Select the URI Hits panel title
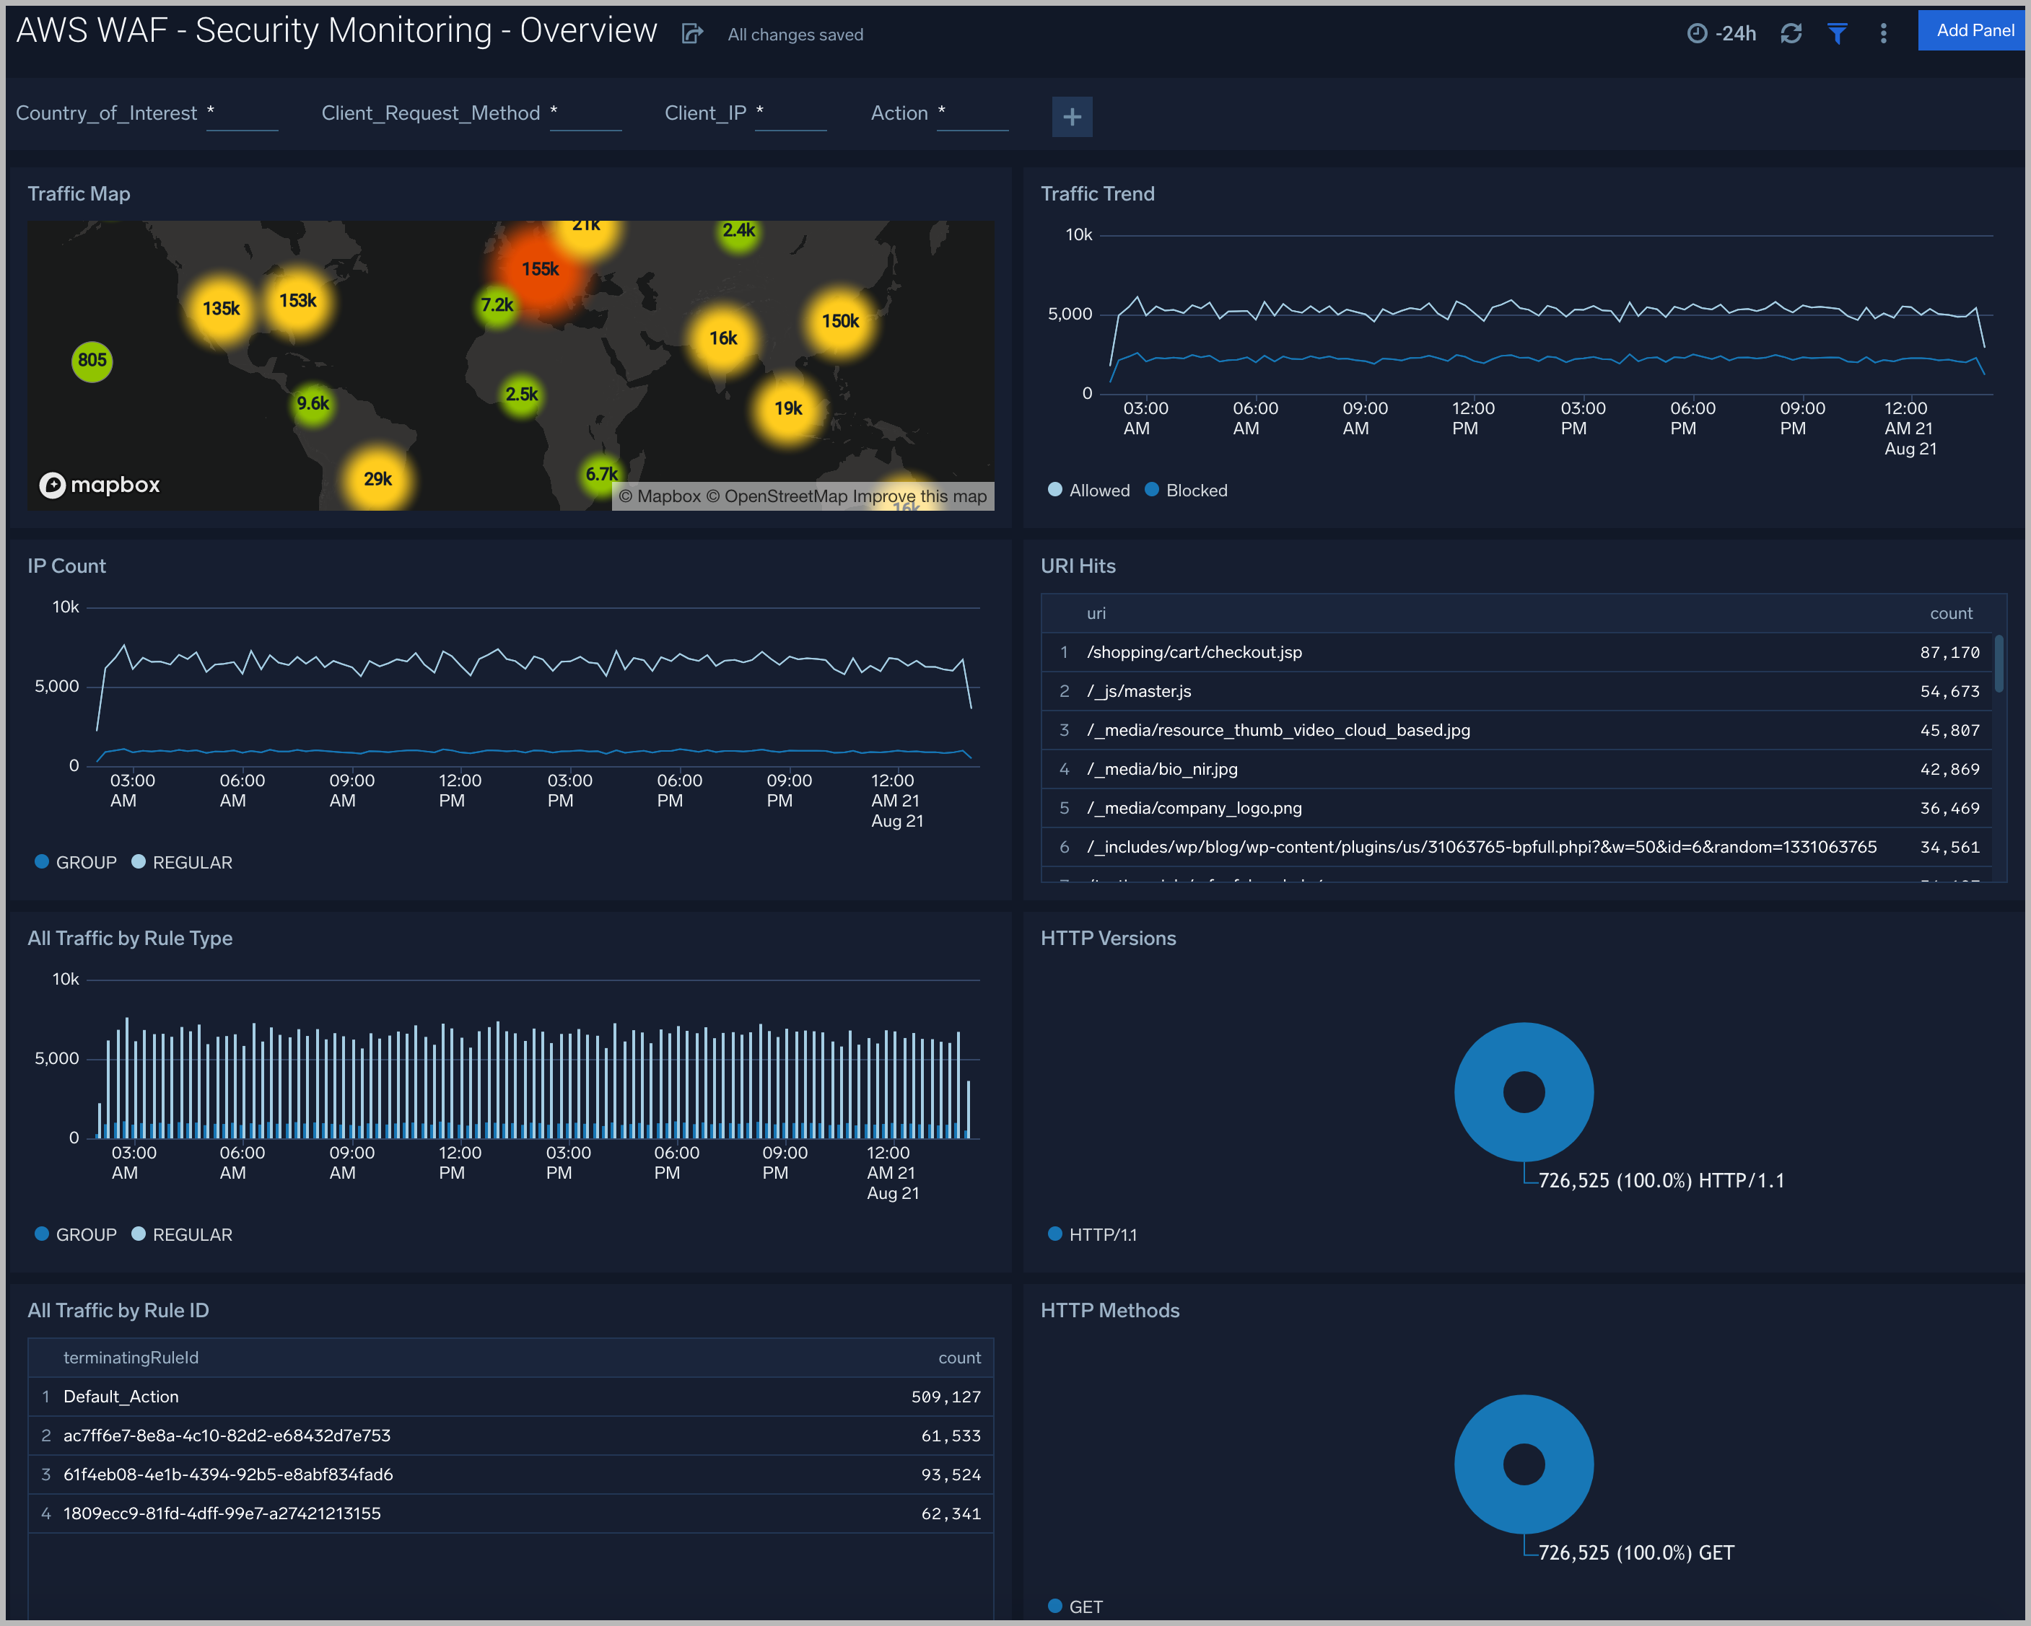Viewport: 2031px width, 1626px height. (1078, 566)
